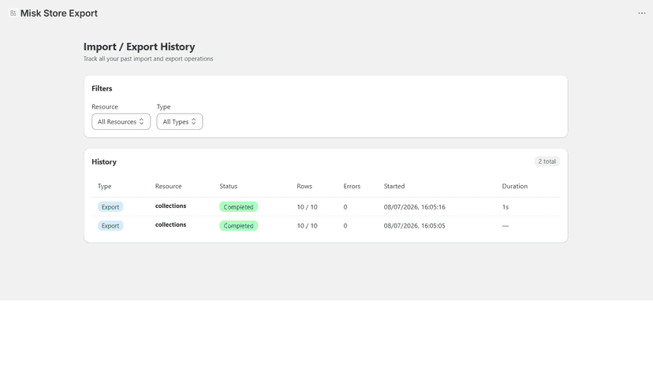Screen dimensions: 653x367
Task: Click the chevron arrows in All Types
Action: click(194, 121)
